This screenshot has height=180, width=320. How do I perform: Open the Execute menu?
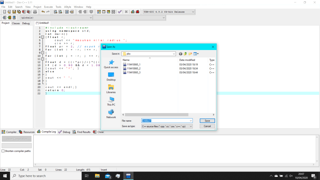click(48, 7)
